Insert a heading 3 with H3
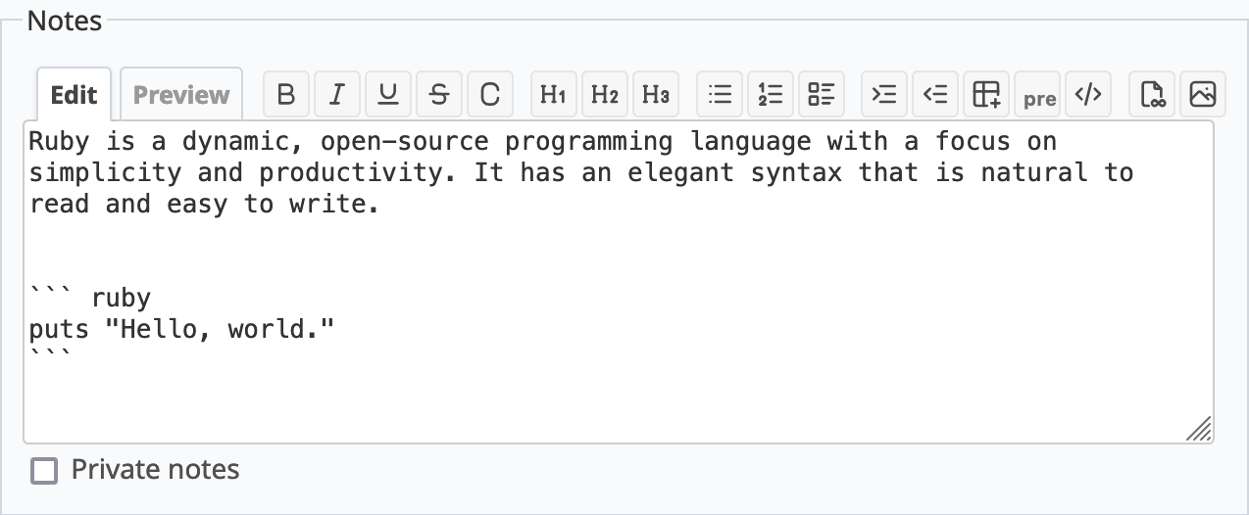 click(x=655, y=94)
